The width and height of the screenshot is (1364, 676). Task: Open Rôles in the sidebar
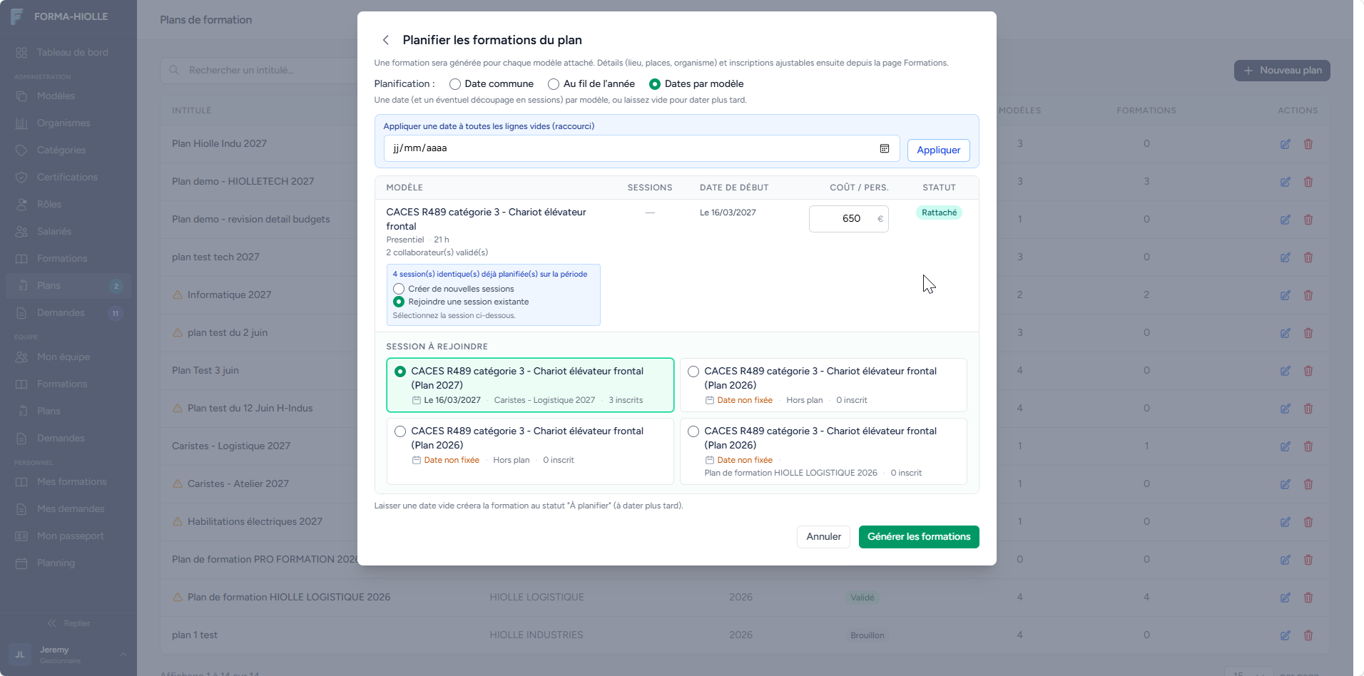(68, 204)
